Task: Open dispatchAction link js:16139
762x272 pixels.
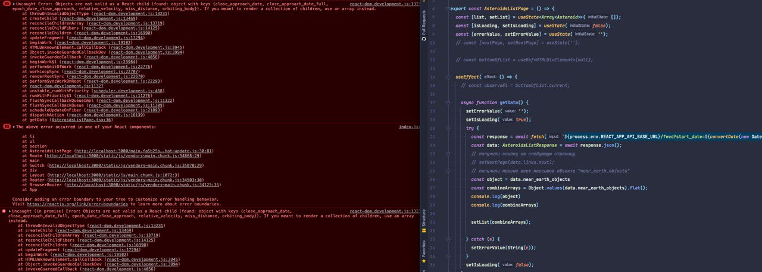Action: (x=108, y=115)
